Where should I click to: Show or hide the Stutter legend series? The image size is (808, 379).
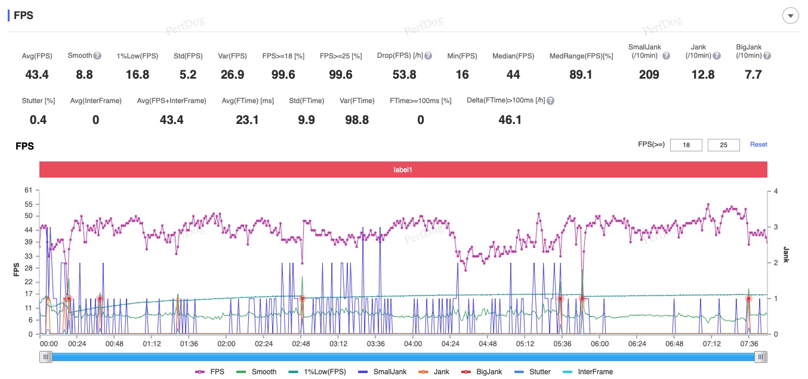click(533, 372)
